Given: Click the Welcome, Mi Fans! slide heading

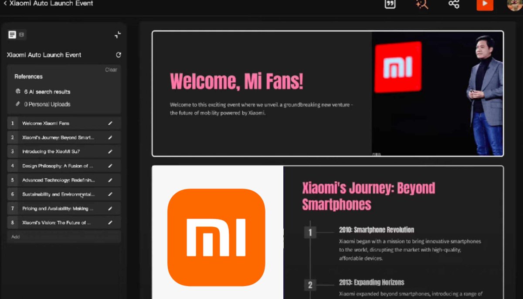Looking at the screenshot, I should click(x=236, y=82).
